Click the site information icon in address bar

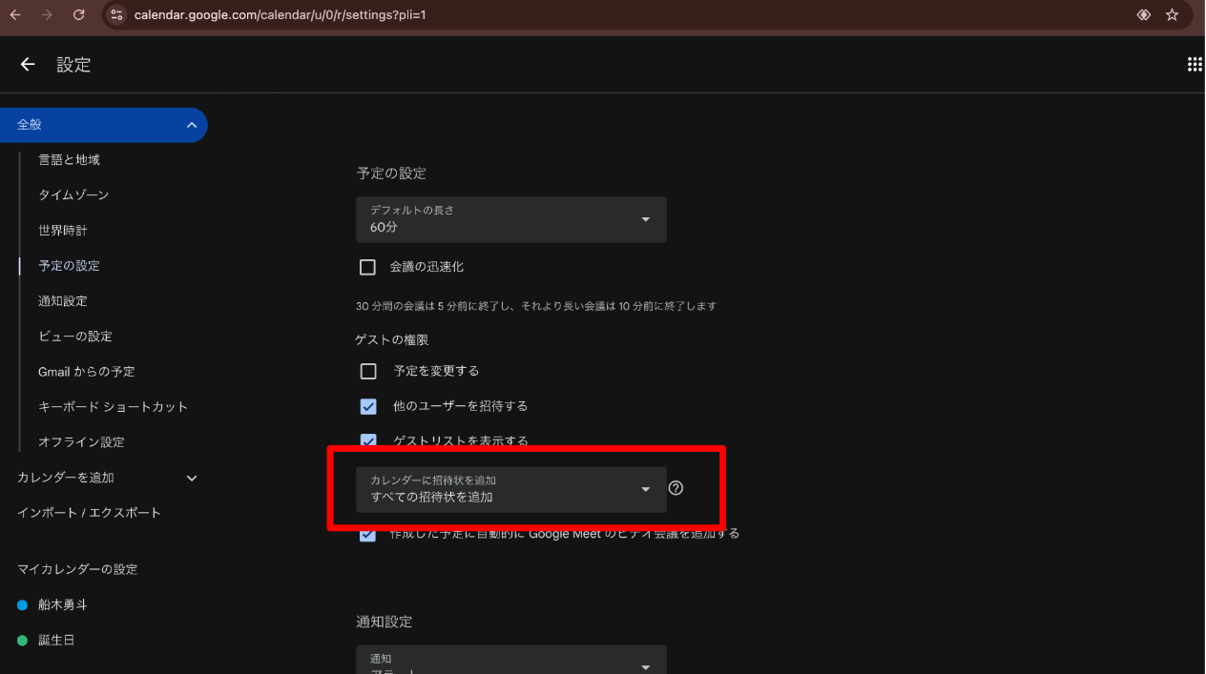tap(116, 15)
